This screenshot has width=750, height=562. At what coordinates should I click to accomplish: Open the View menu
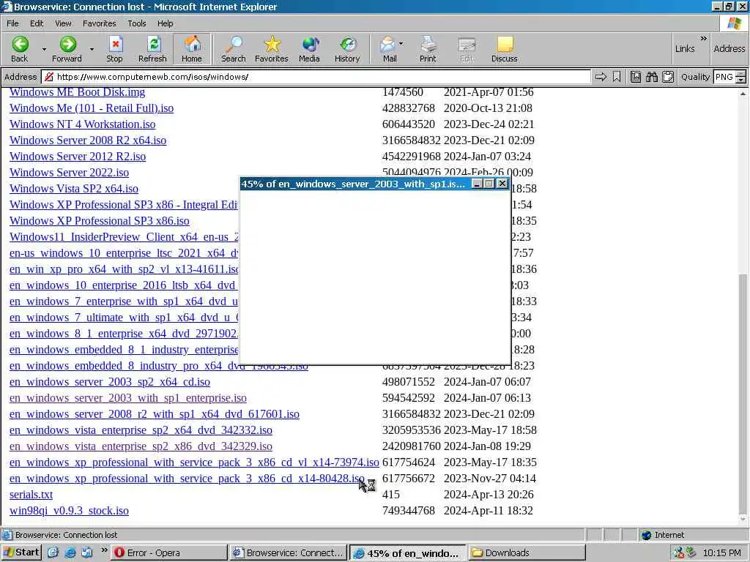point(63,23)
